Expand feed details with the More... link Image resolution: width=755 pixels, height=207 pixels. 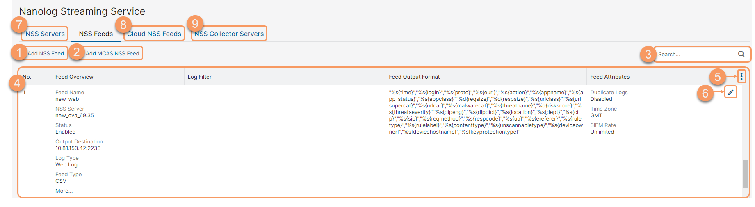coord(64,191)
